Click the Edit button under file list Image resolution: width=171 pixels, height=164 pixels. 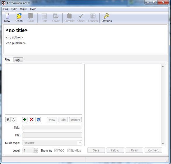click(x=63, y=120)
